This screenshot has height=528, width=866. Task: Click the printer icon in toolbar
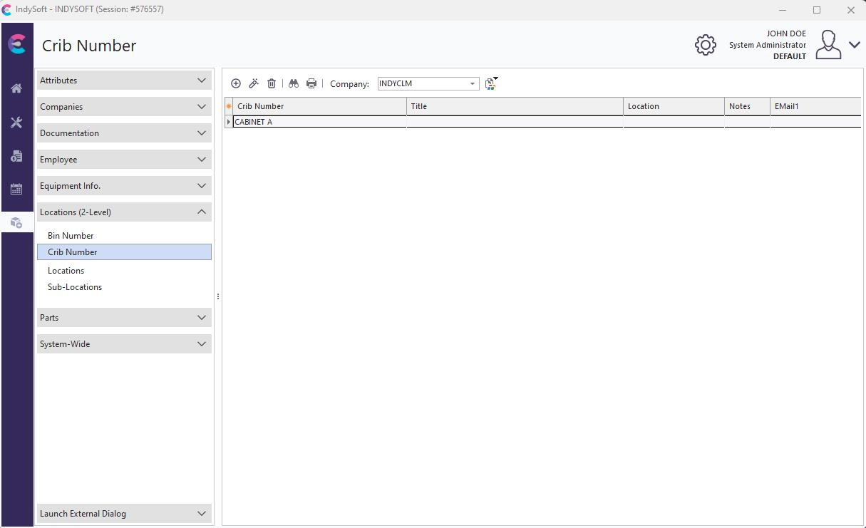[311, 83]
